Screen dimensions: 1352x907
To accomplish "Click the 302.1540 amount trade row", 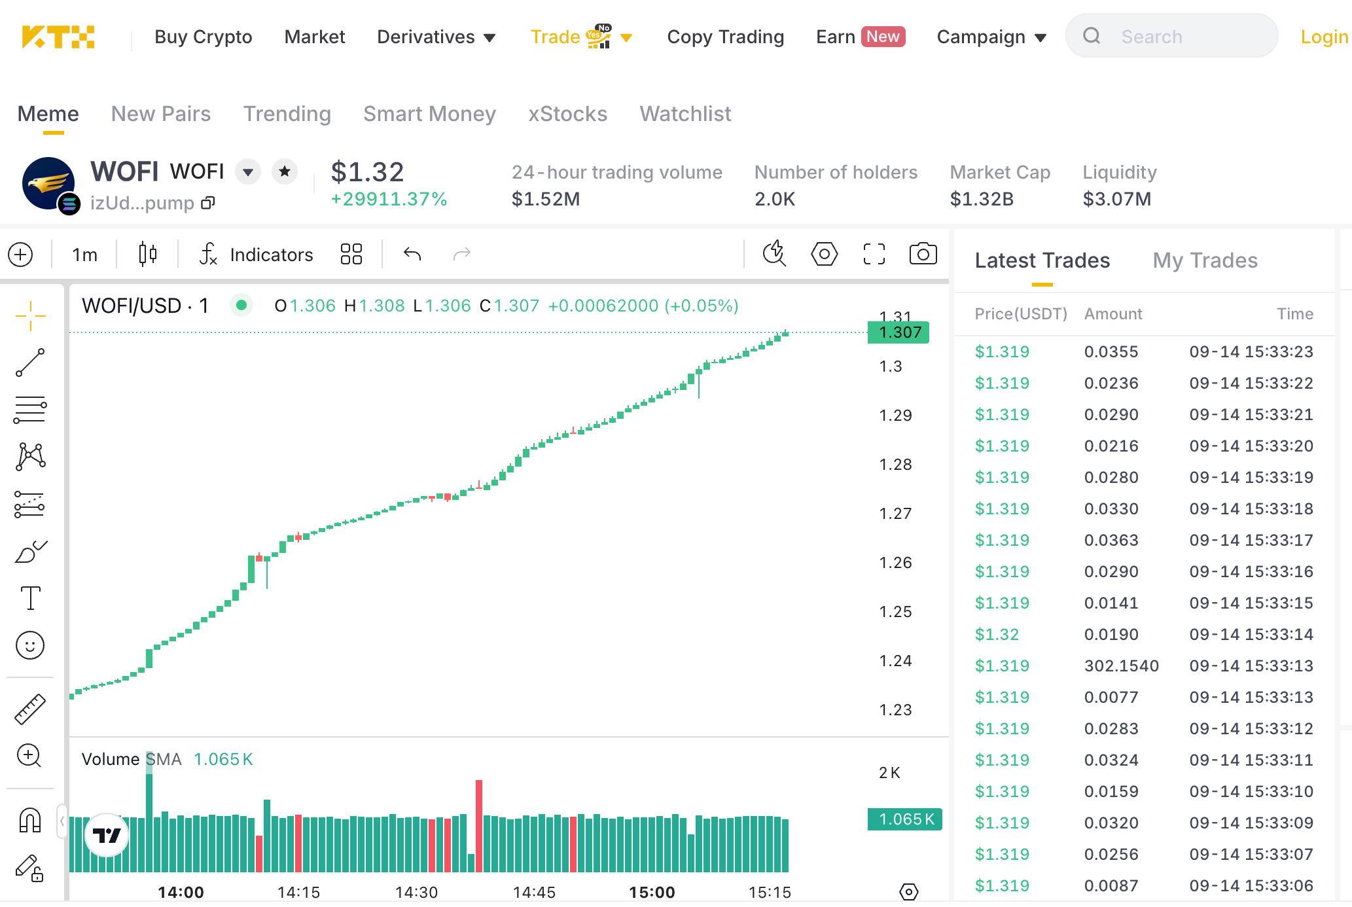I will [1145, 666].
